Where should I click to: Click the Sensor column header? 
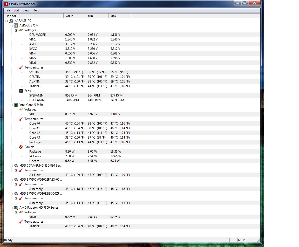tap(34, 16)
